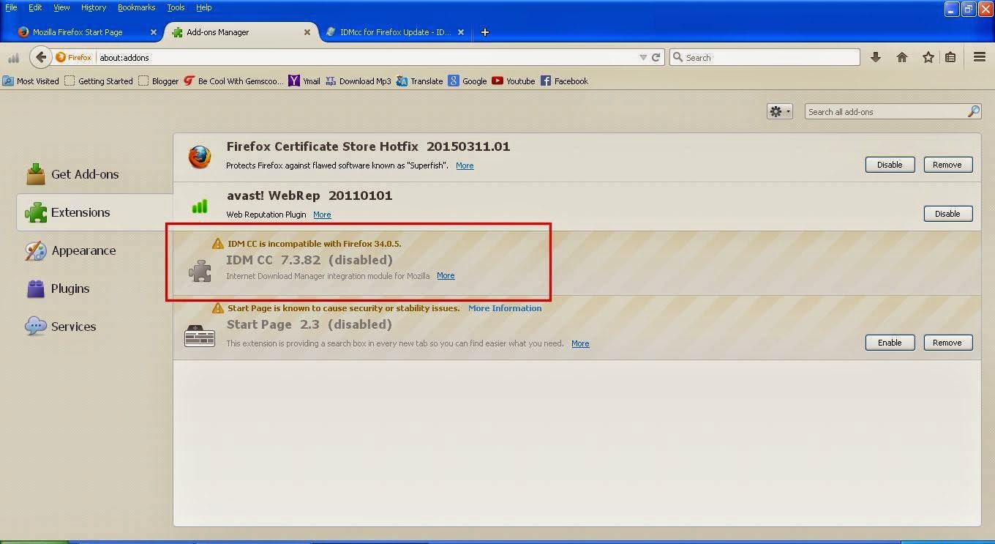This screenshot has height=544, width=995.
Task: Switch to the IDMcc for Firefox Update tab
Action: [395, 32]
